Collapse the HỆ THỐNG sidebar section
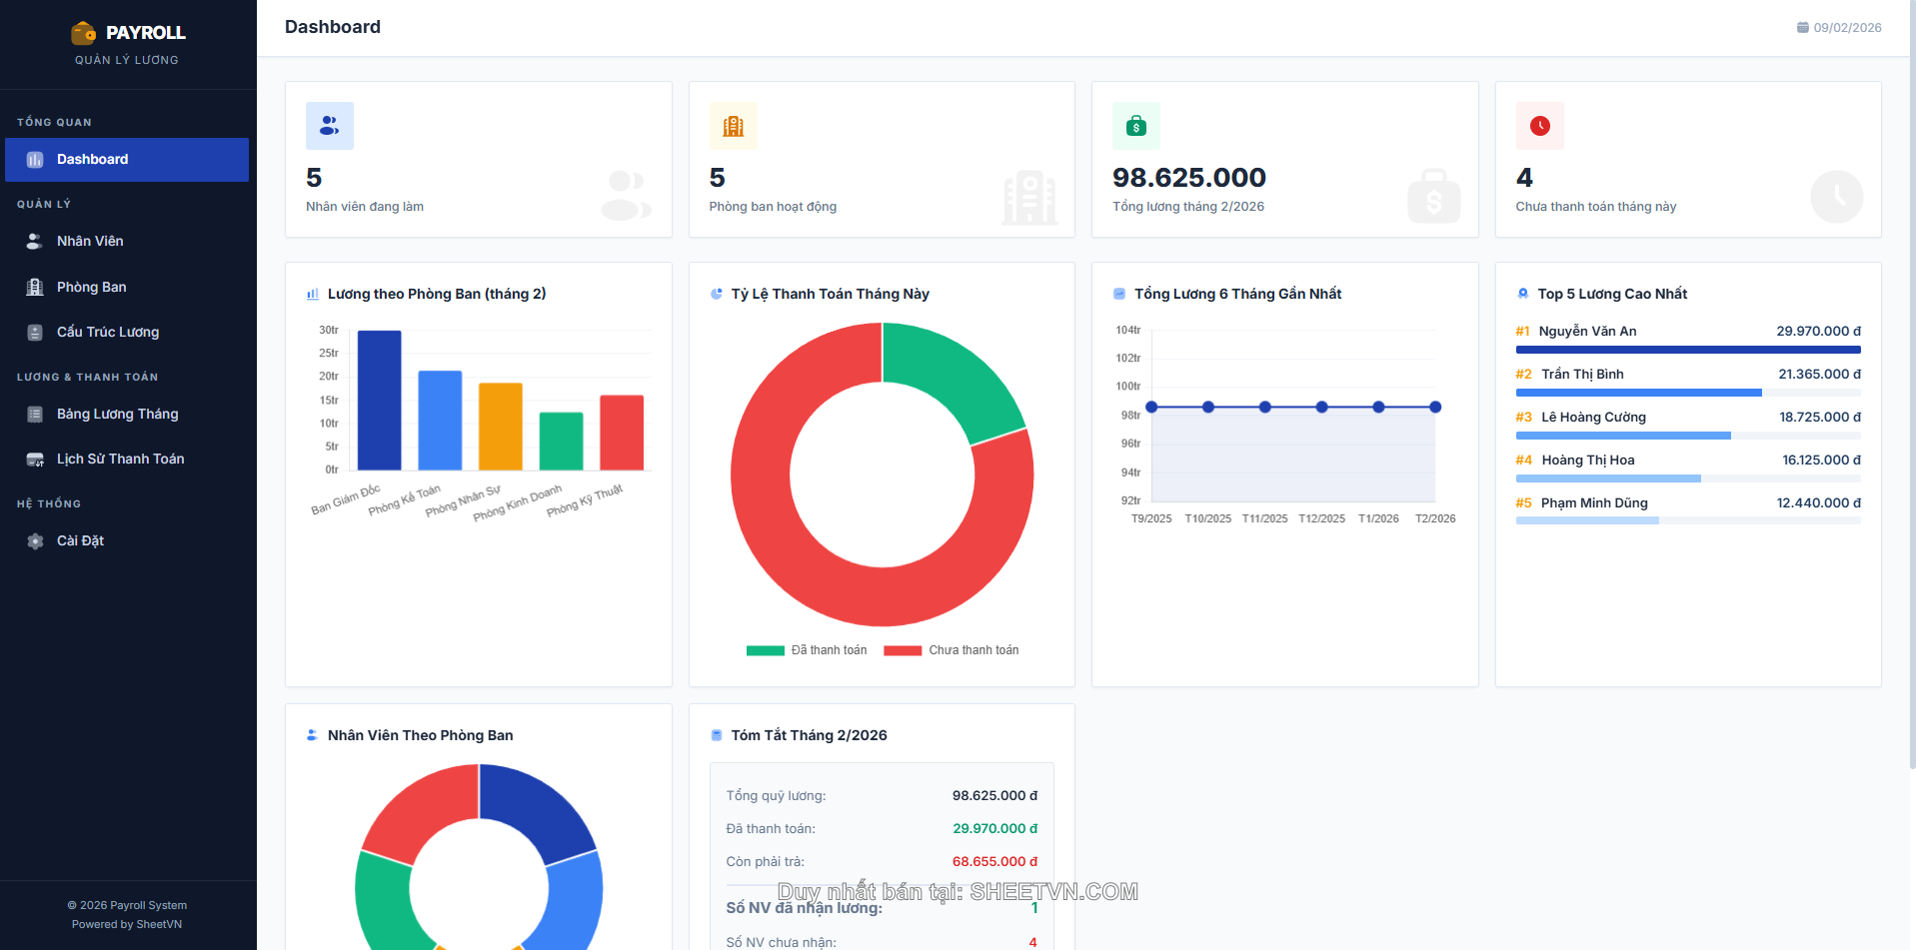 [x=50, y=503]
